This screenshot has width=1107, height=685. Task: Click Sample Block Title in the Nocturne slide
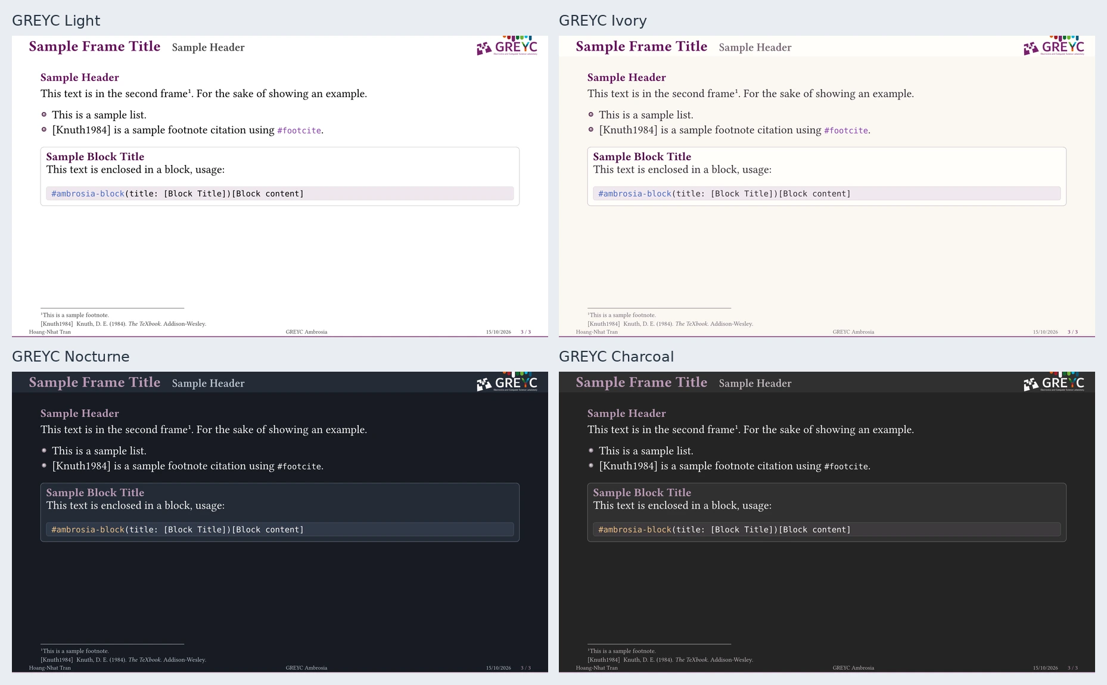(x=95, y=493)
